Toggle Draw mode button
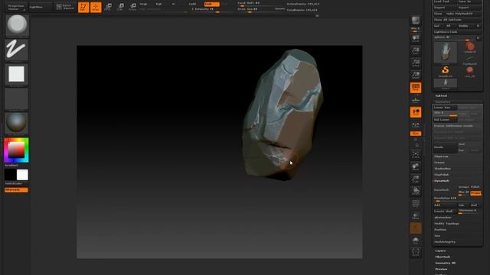This screenshot has width=490, height=275. click(x=96, y=7)
